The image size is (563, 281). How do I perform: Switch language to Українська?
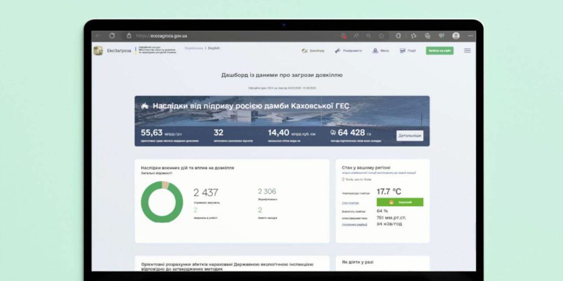(x=194, y=48)
